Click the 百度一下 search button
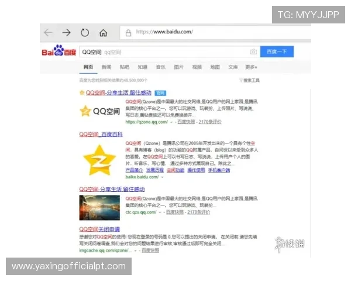Image resolution: width=351 pixels, height=281 pixels. click(x=277, y=52)
